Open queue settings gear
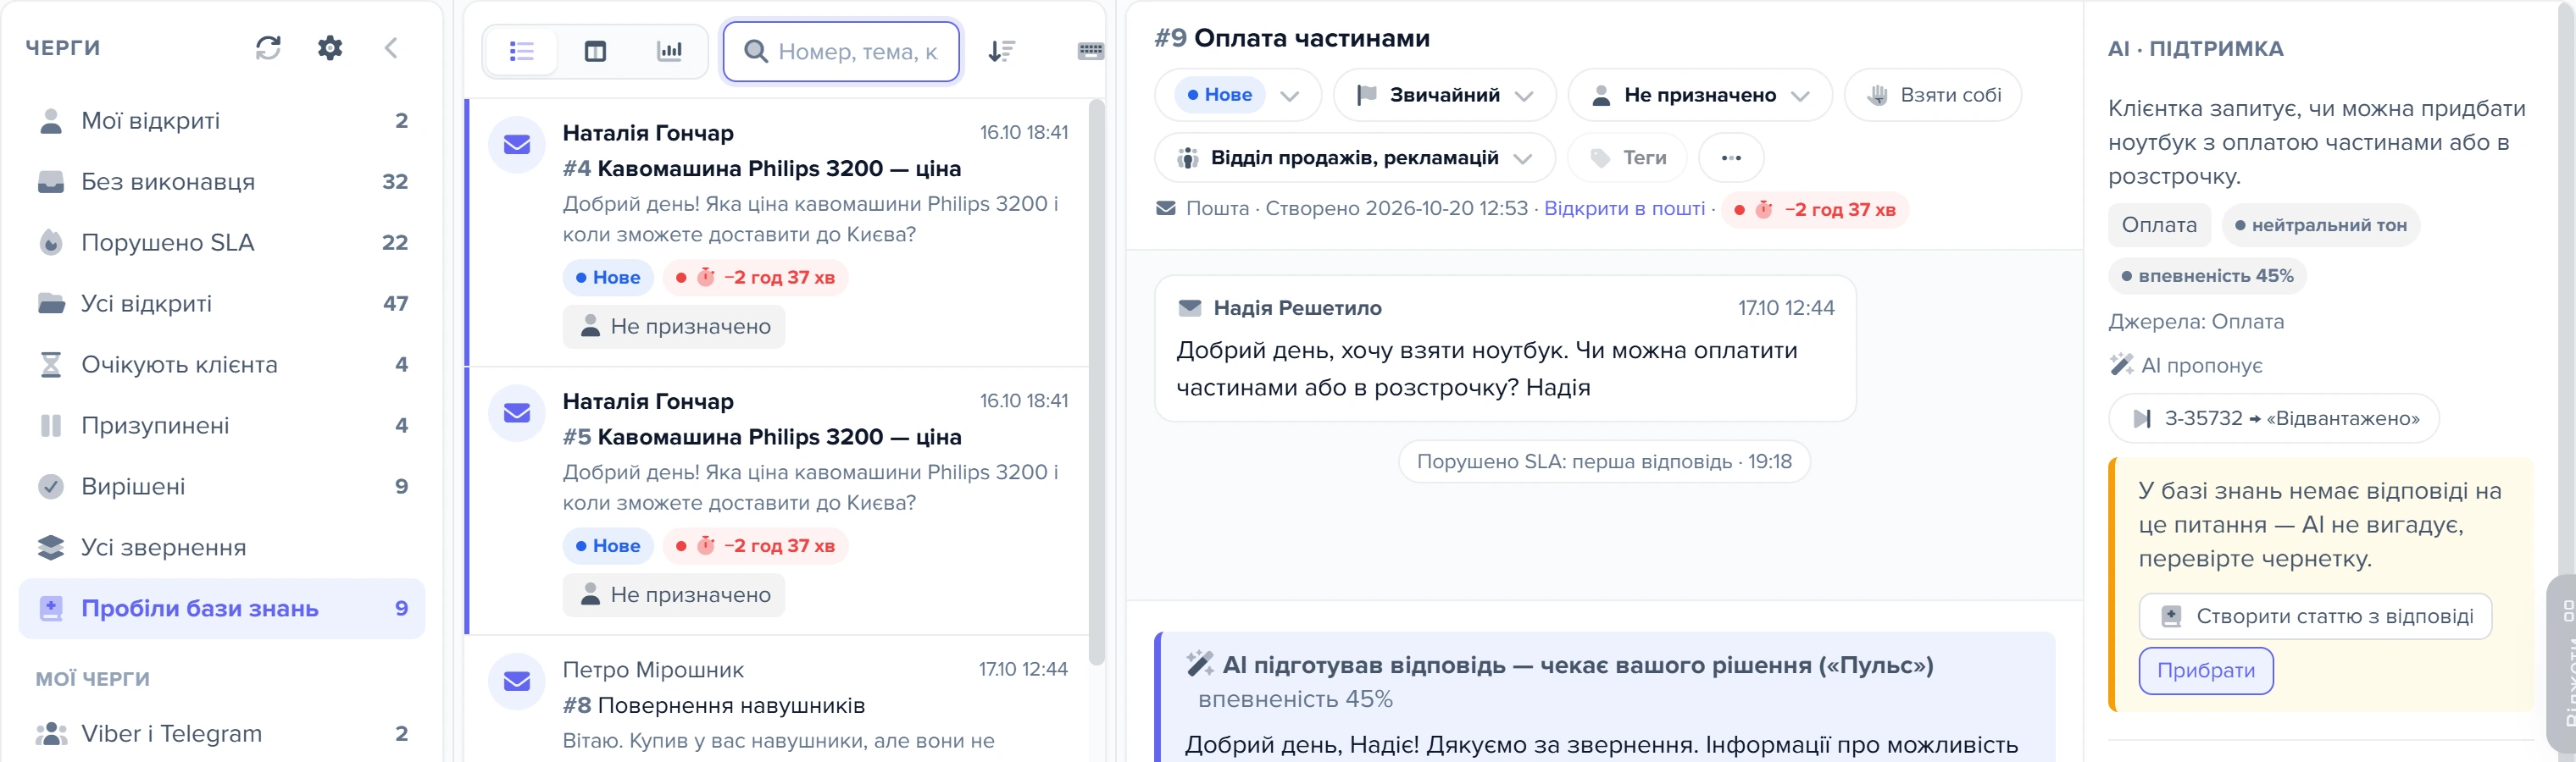 (330, 48)
